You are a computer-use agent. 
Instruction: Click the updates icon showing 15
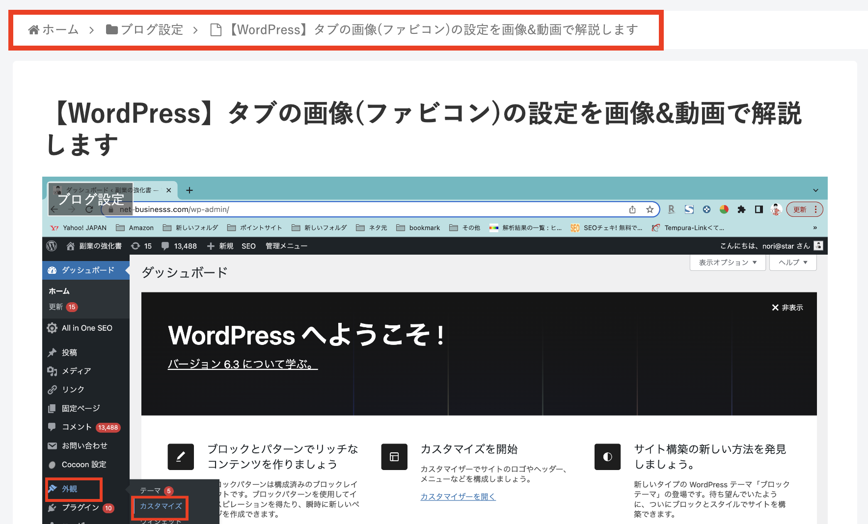click(x=141, y=246)
